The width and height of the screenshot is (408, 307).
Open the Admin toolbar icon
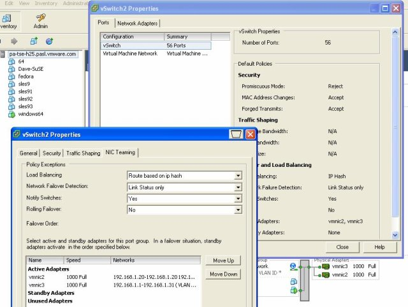coord(41,18)
